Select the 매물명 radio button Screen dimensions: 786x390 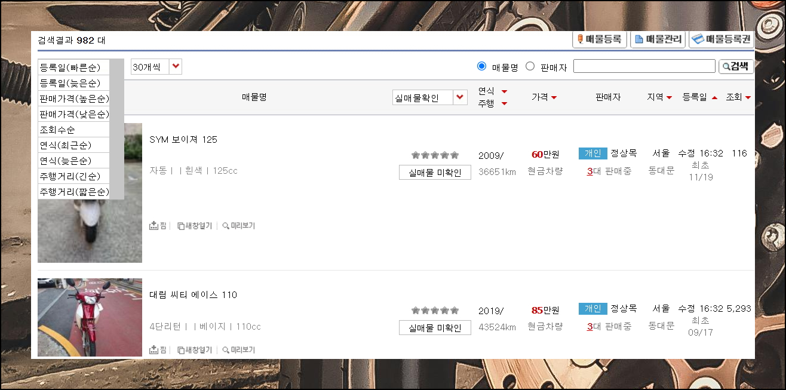pyautogui.click(x=481, y=66)
